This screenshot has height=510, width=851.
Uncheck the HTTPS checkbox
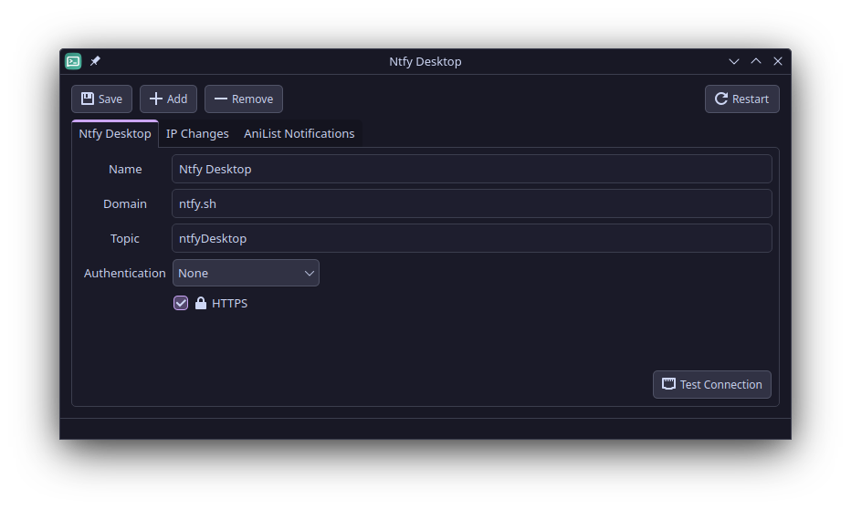pos(181,303)
